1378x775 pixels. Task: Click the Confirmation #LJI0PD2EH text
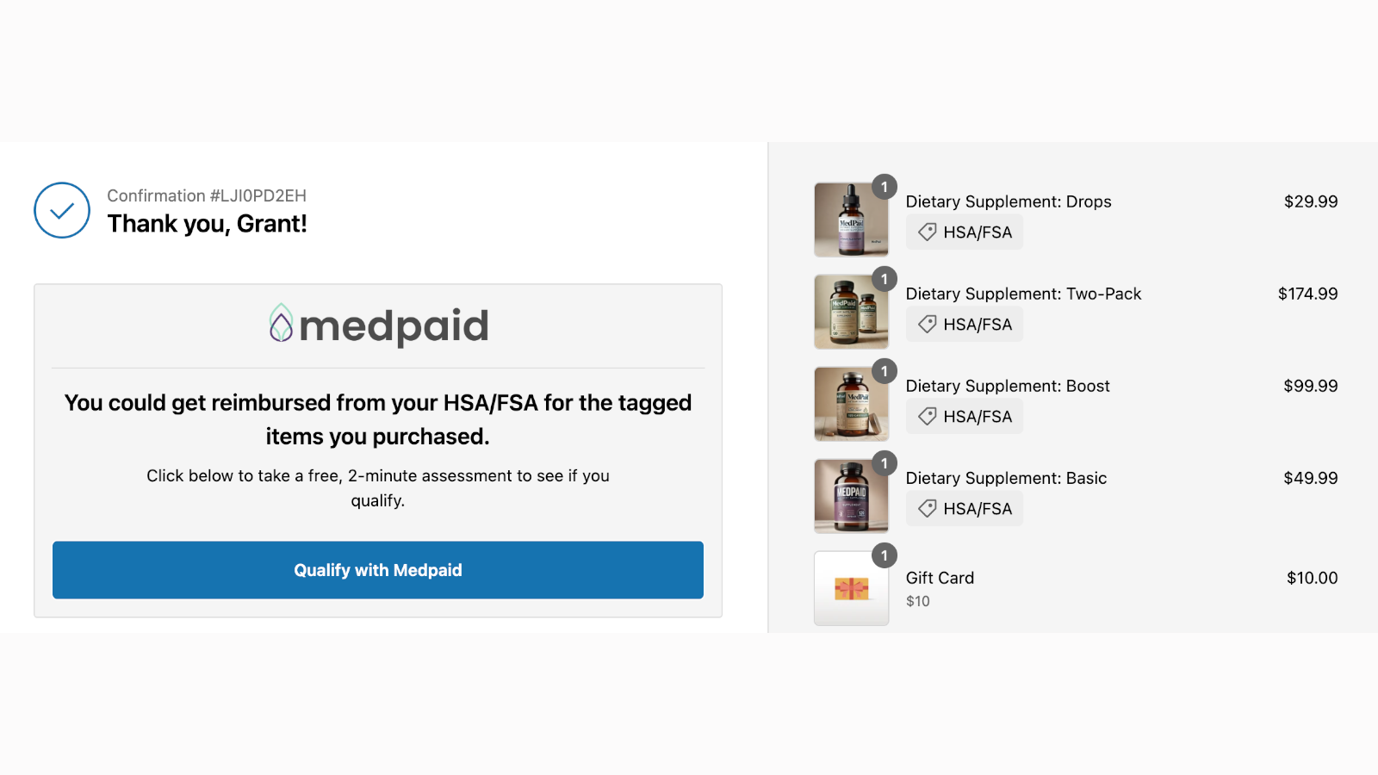(207, 195)
